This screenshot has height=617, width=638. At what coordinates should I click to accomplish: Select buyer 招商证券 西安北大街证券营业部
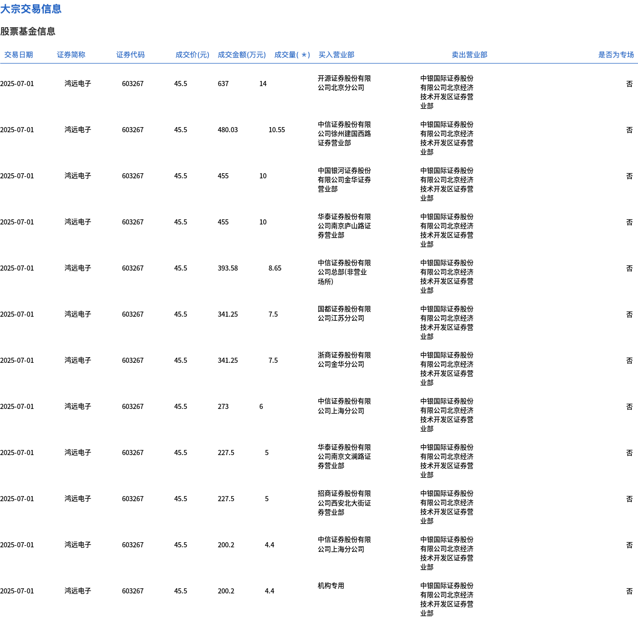click(344, 503)
